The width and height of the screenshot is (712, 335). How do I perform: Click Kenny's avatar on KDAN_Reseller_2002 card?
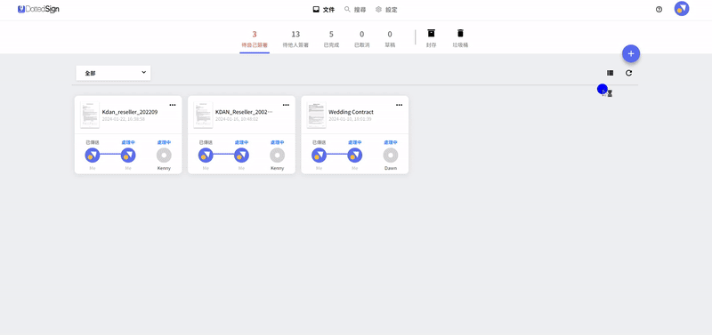277,155
